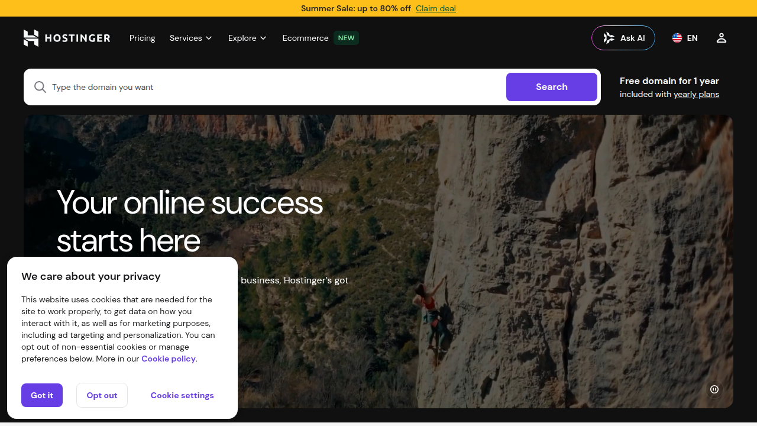Read the Cookie policy link

click(169, 359)
